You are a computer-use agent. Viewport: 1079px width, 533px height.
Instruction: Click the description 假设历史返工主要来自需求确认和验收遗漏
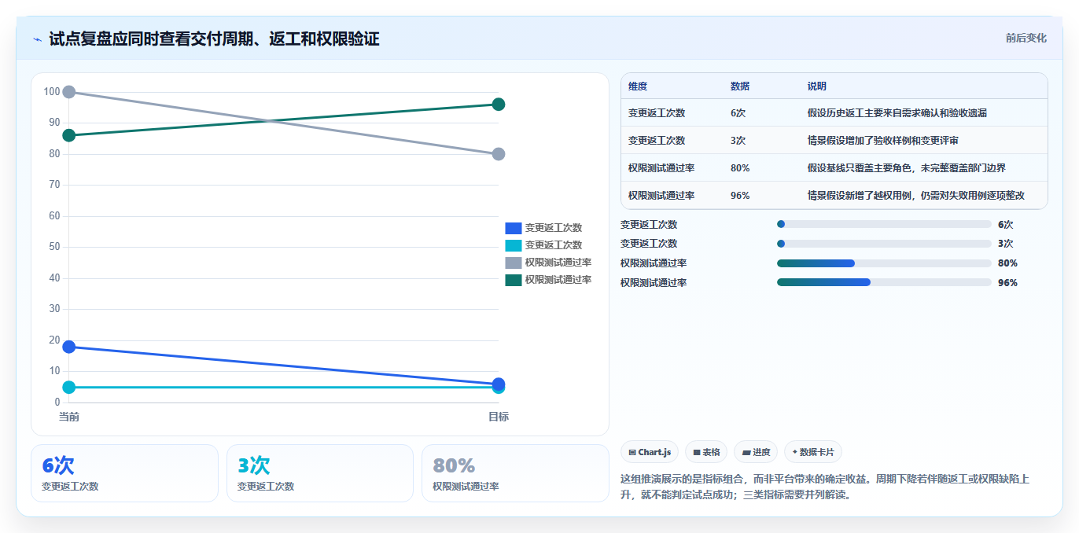point(897,113)
